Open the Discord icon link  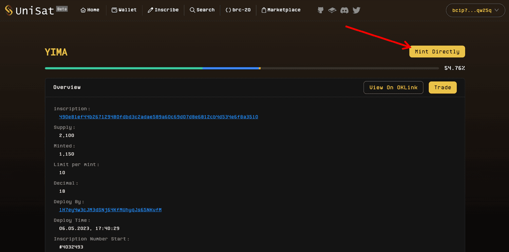[x=344, y=10]
